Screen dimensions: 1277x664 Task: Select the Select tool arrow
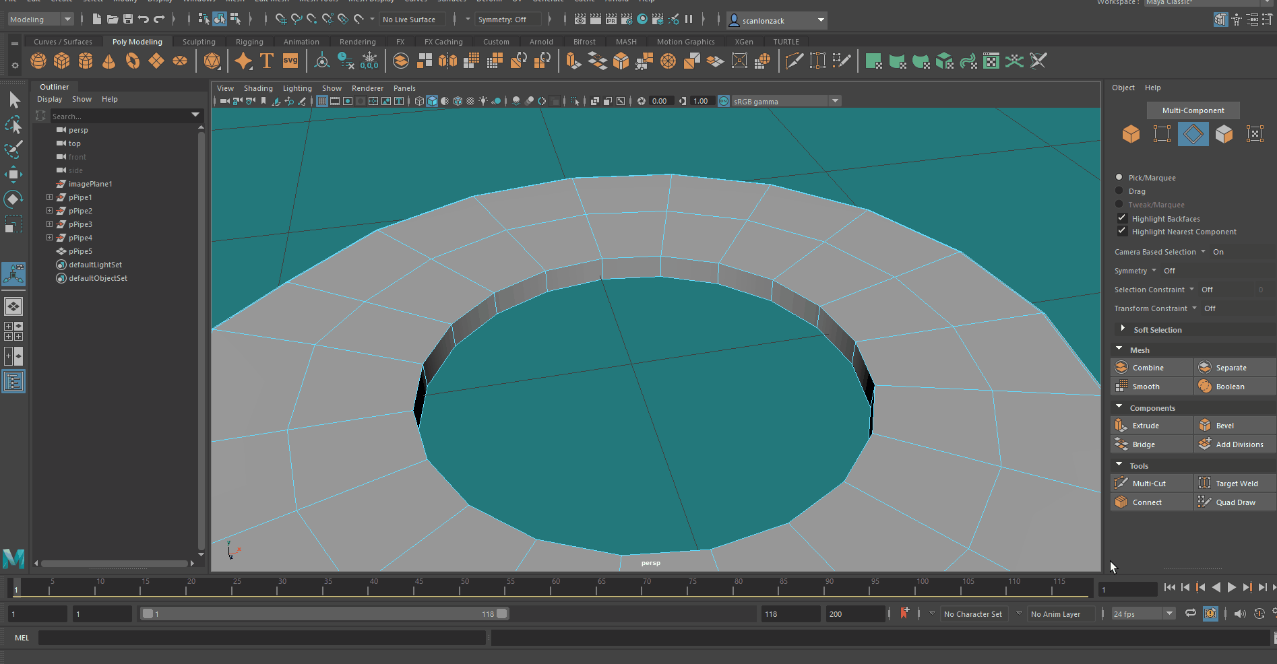[x=14, y=100]
